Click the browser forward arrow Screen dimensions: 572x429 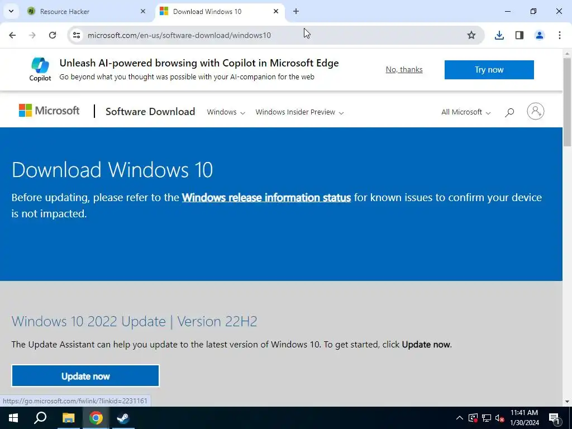pyautogui.click(x=32, y=35)
